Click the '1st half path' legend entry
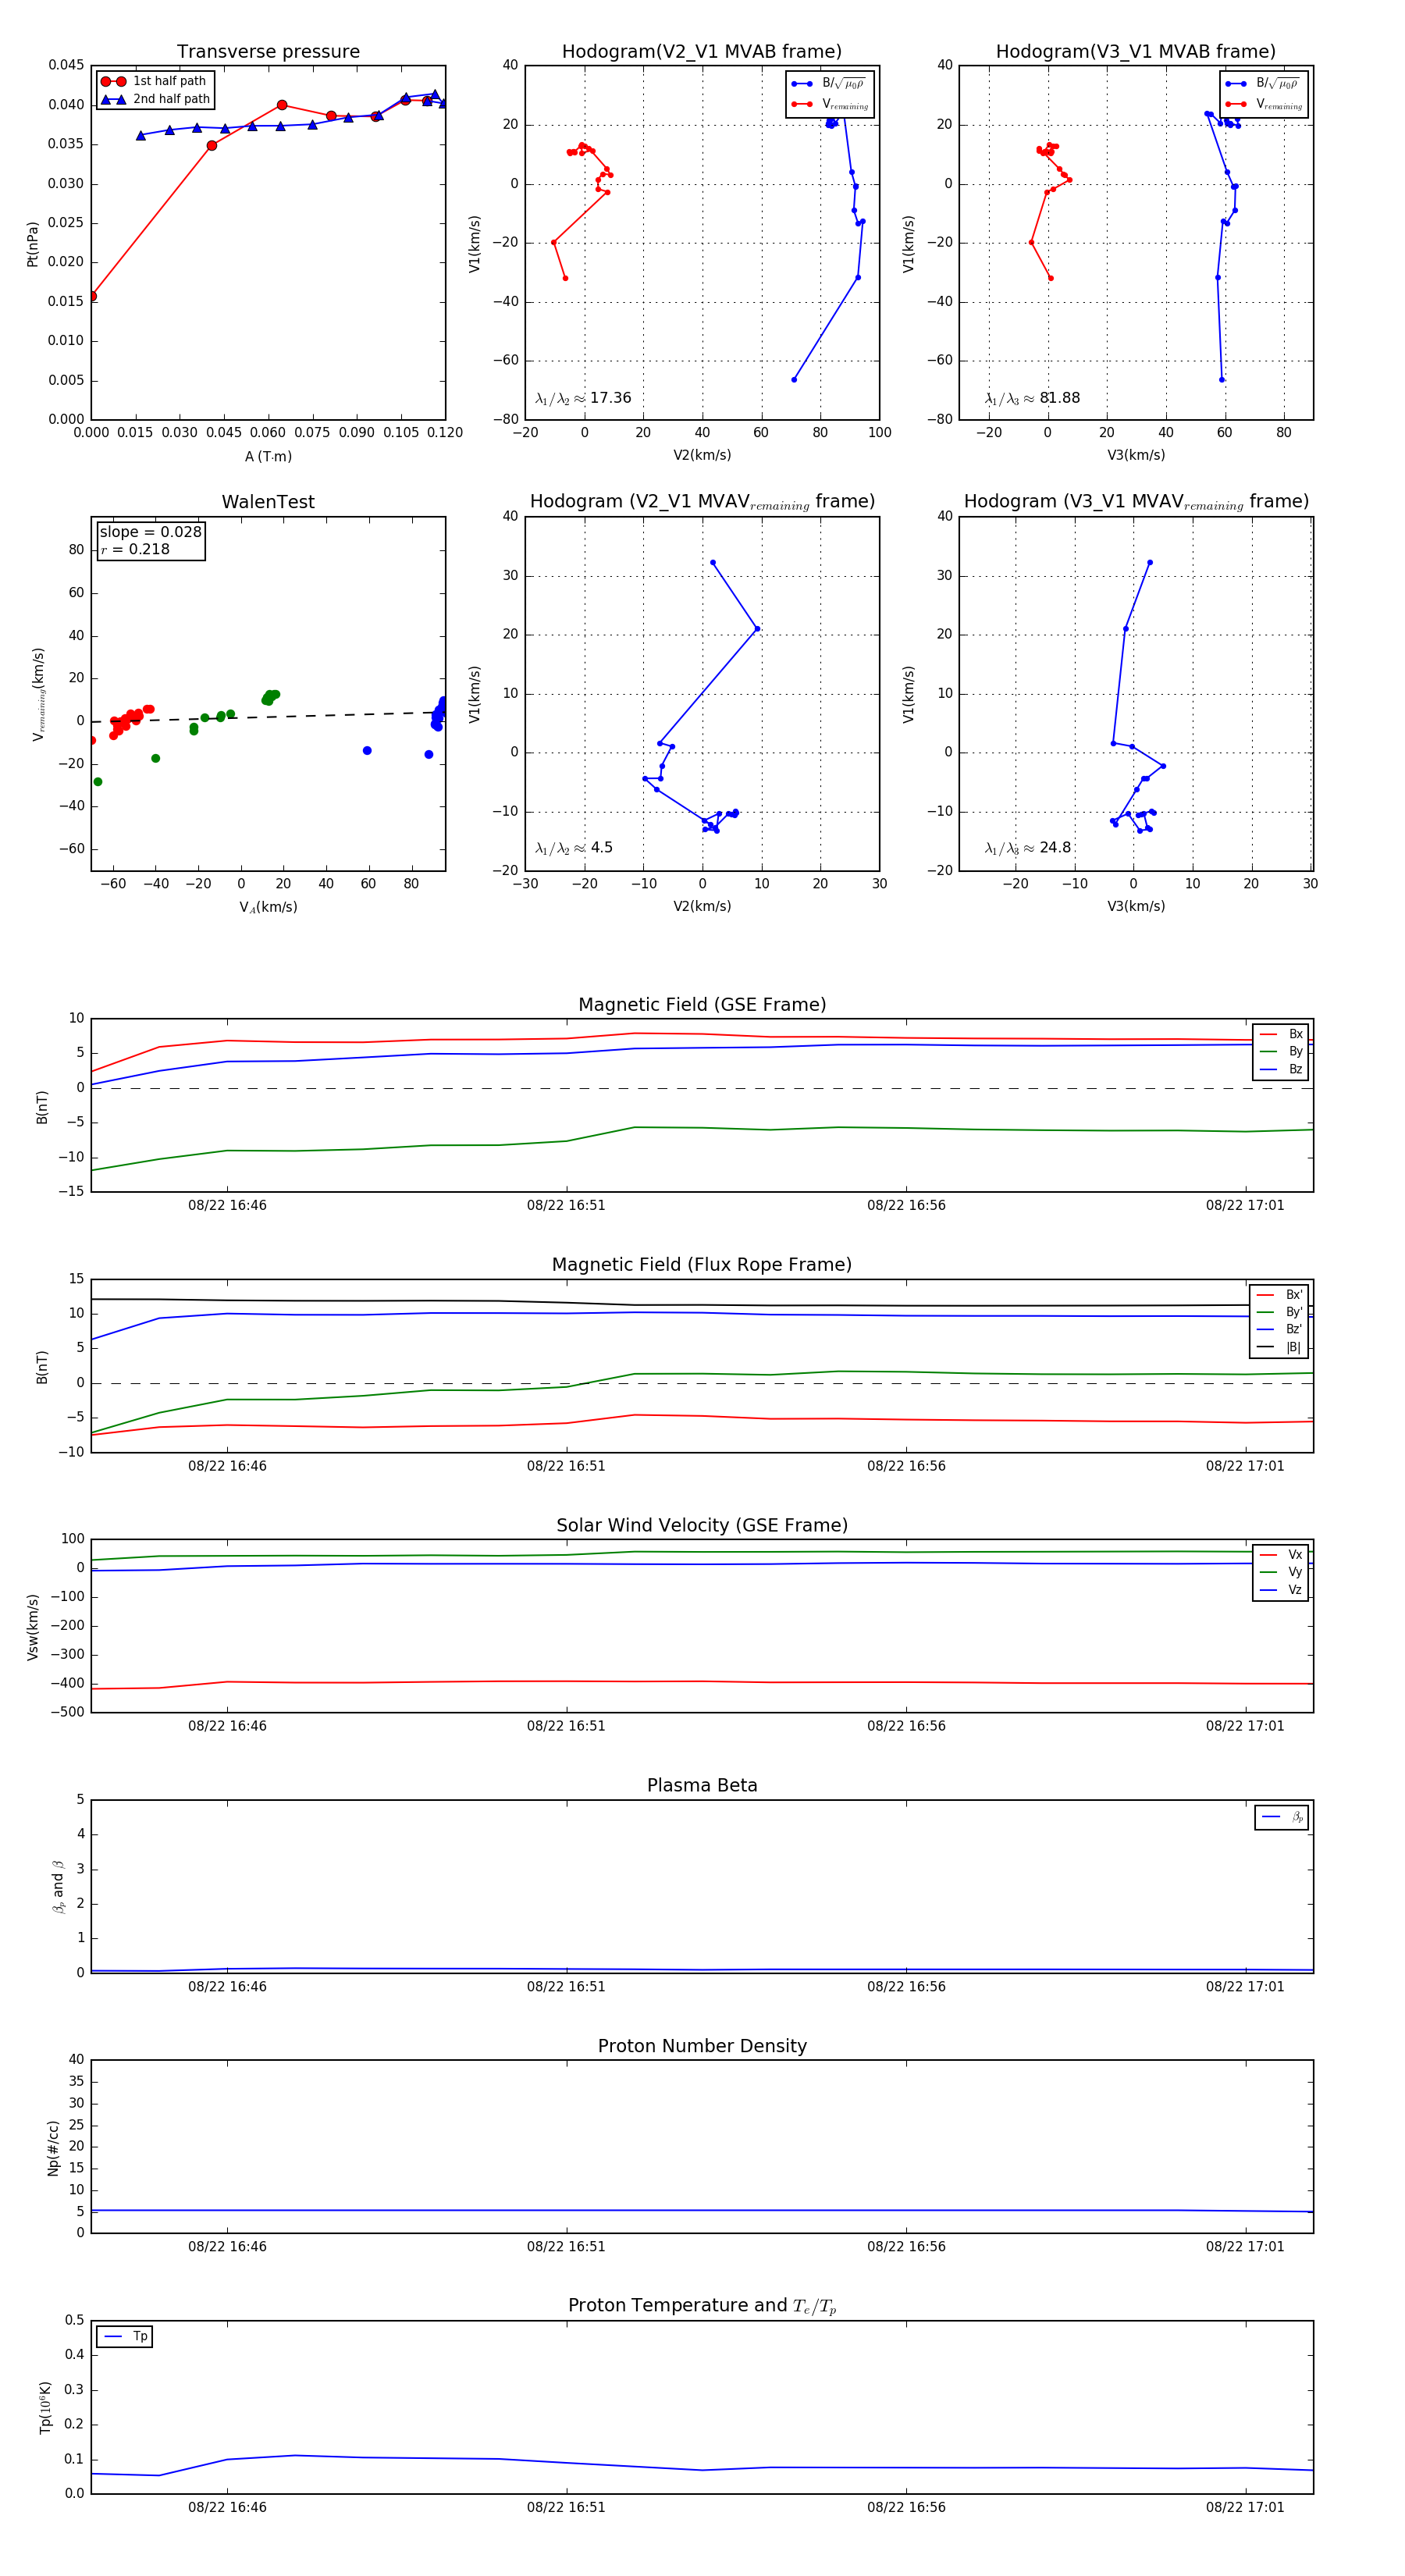 click(x=155, y=81)
